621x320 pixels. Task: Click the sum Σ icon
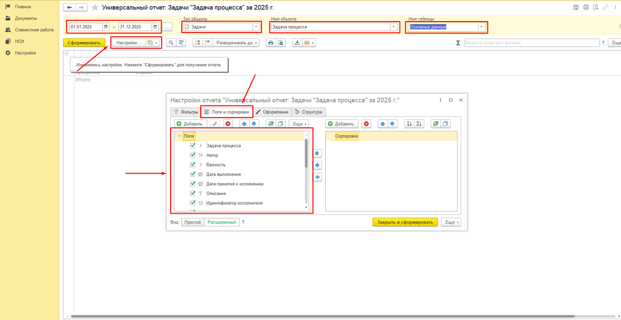[x=458, y=43]
